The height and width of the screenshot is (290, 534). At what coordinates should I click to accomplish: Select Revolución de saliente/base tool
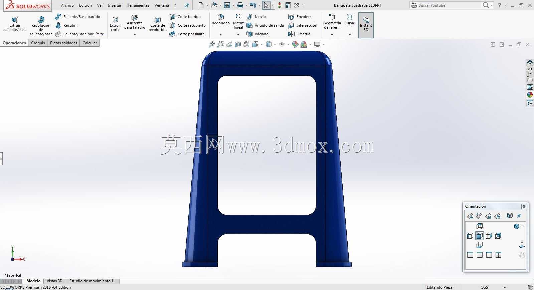click(41, 26)
